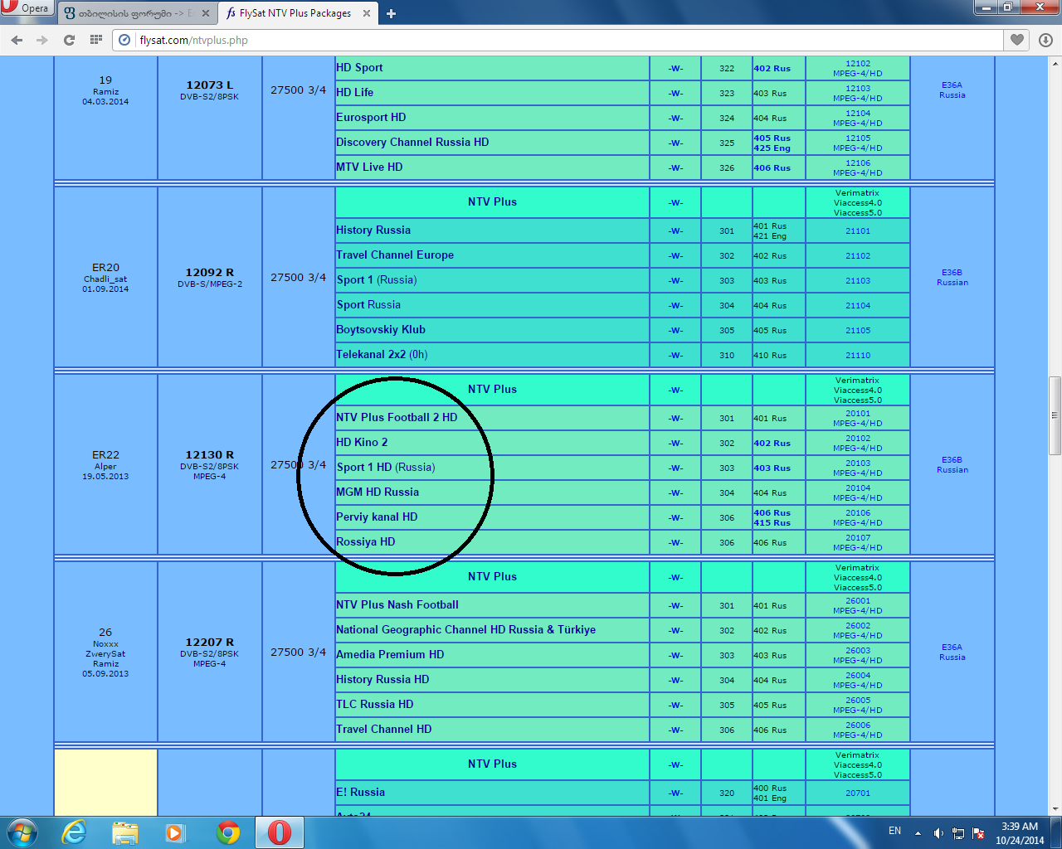This screenshot has height=849, width=1062.
Task: Open the Windows Start menu
Action: pos(22,832)
